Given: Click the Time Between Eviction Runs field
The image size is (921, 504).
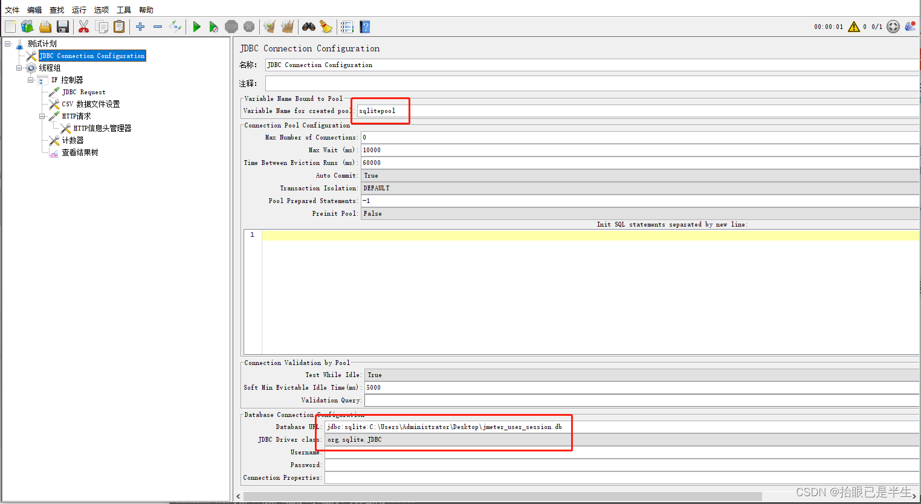Looking at the screenshot, I should pyautogui.click(x=641, y=163).
